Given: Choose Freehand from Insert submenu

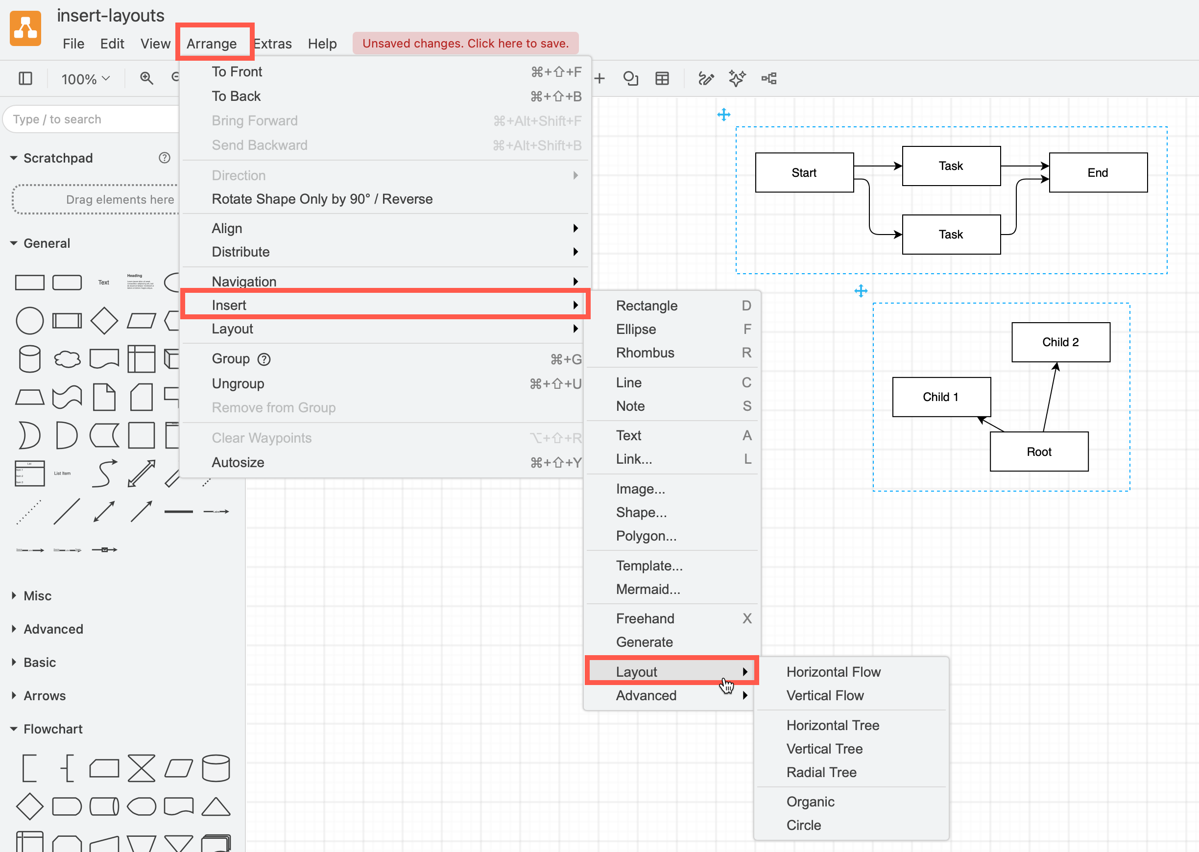Looking at the screenshot, I should 671,619.
